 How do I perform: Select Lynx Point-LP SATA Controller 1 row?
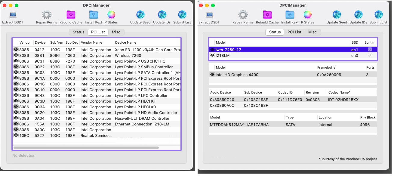click(x=97, y=73)
